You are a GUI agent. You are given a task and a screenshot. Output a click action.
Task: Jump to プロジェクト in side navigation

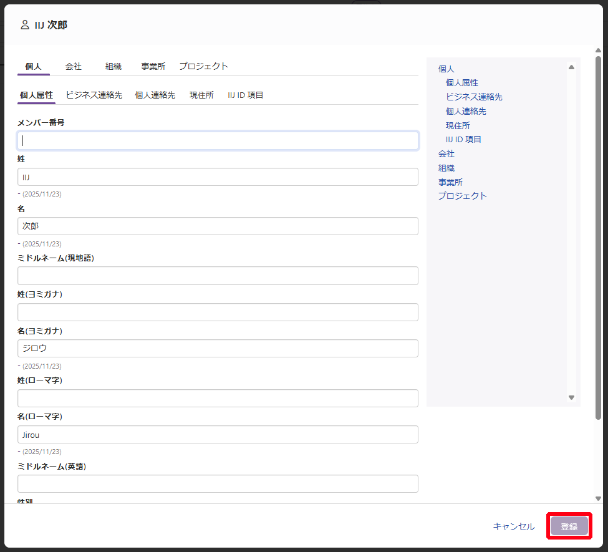click(462, 196)
